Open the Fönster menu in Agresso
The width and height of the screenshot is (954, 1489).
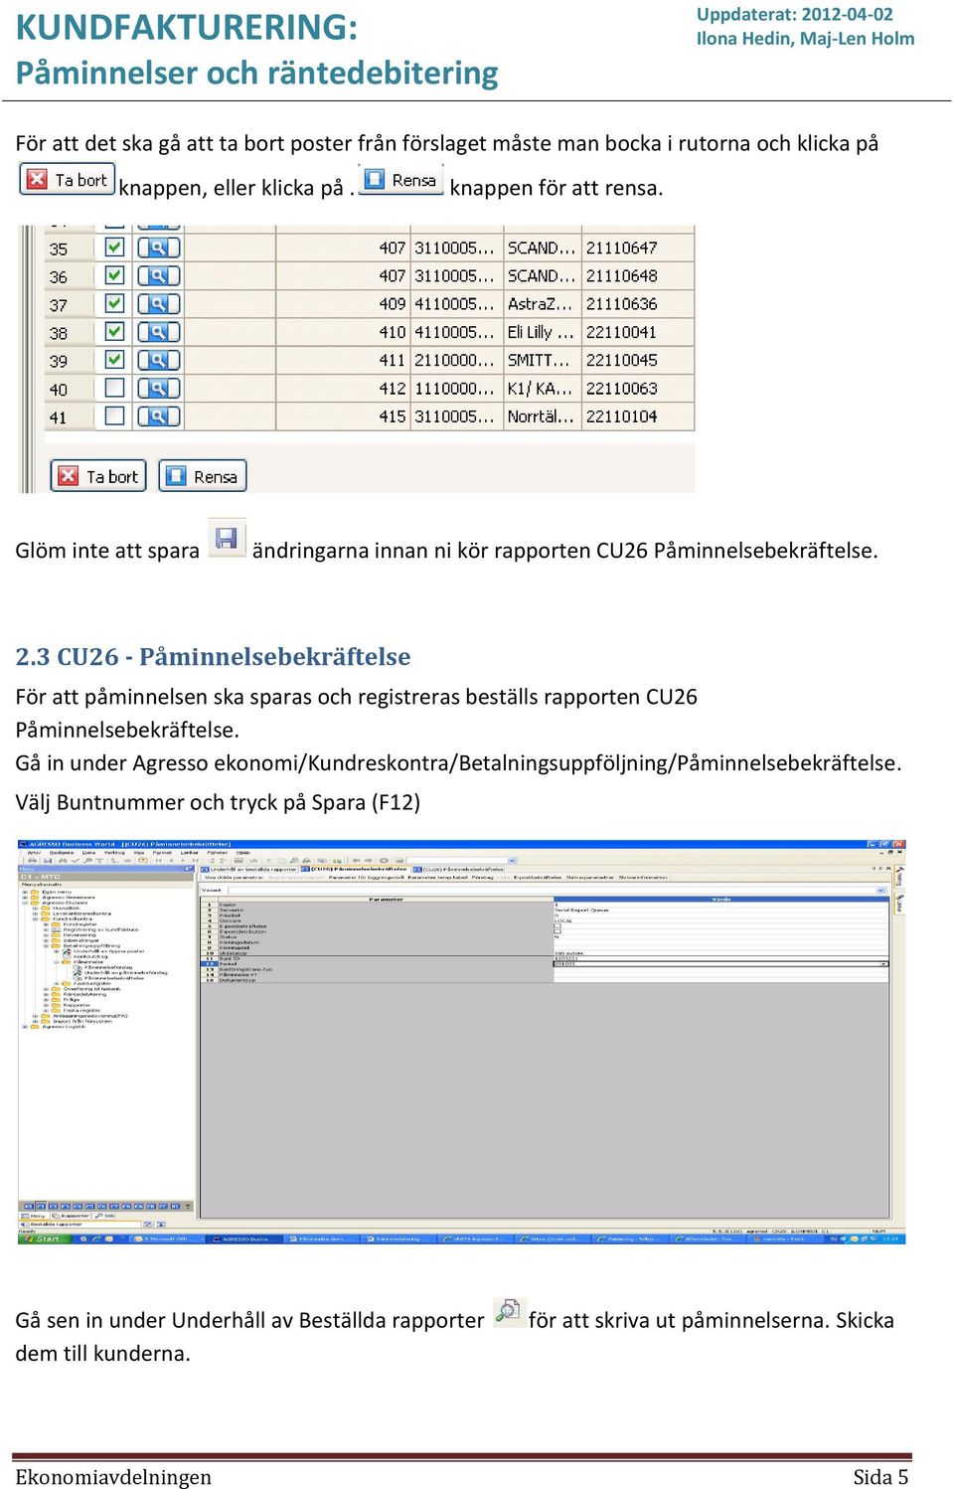tap(217, 853)
